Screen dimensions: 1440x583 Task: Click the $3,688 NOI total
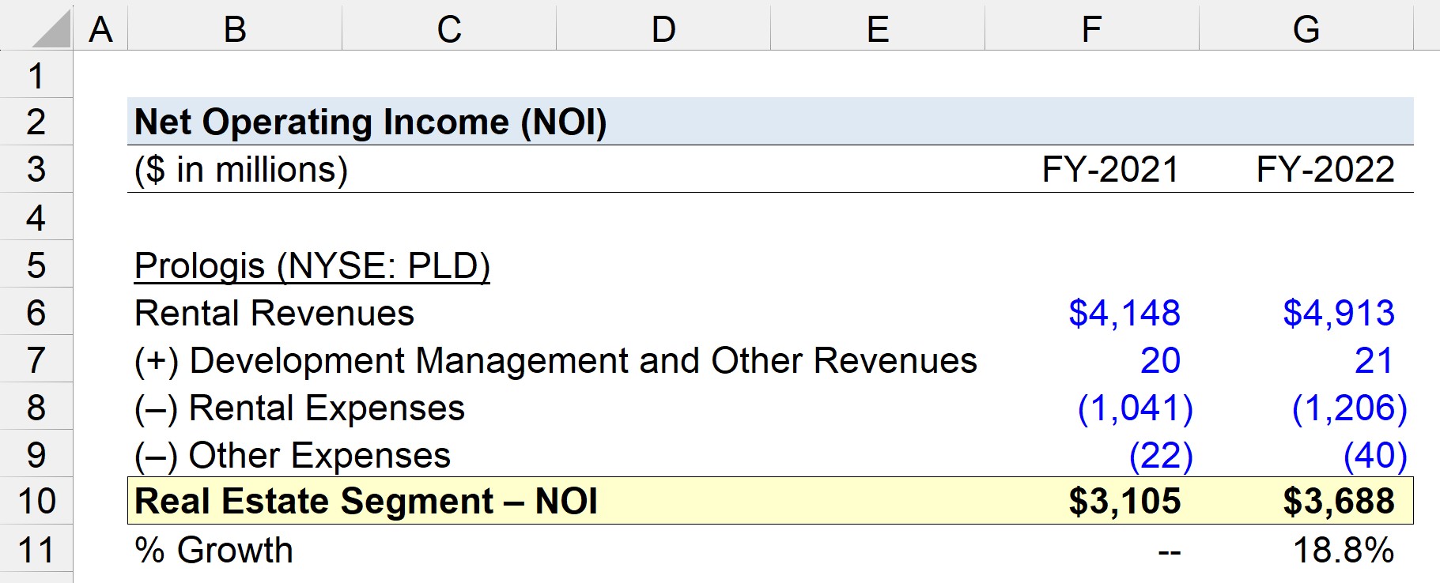1339,502
